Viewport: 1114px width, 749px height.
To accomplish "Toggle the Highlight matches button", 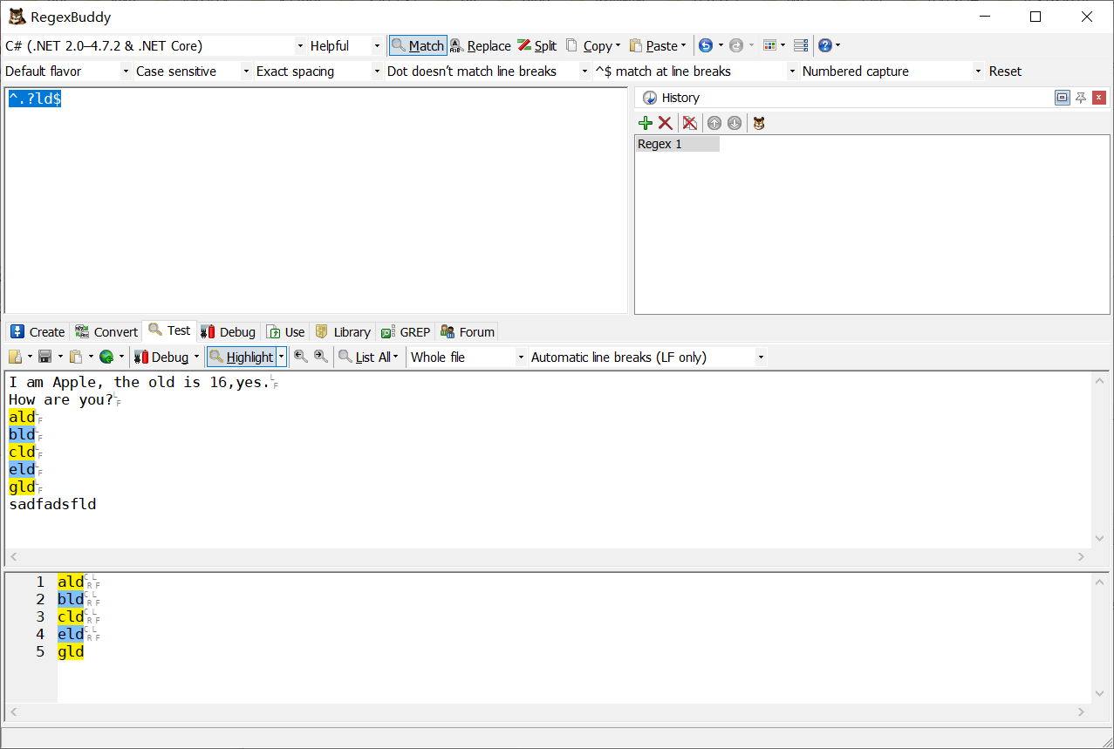I will click(x=242, y=357).
